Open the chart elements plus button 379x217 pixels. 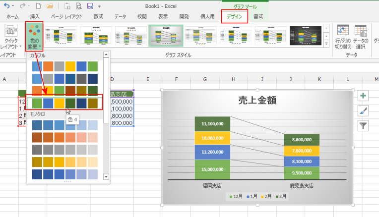[363, 97]
